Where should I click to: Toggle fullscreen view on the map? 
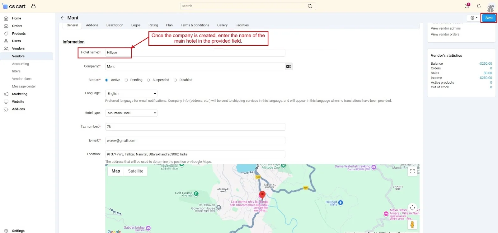(412, 171)
